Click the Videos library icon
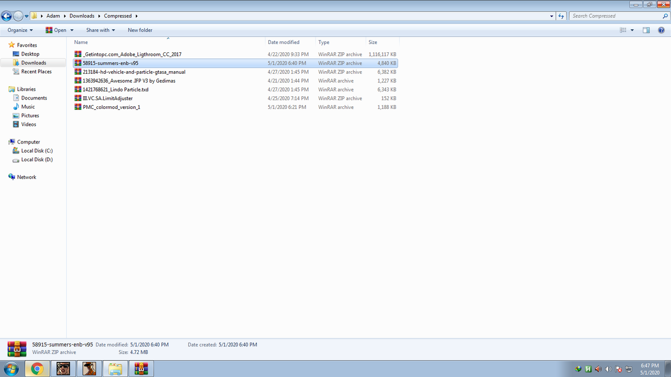The height and width of the screenshot is (377, 671). (x=16, y=125)
